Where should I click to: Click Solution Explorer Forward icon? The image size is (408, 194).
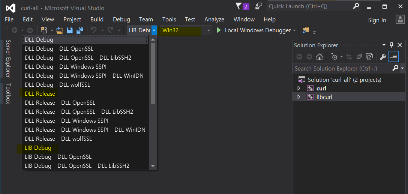tap(309, 57)
